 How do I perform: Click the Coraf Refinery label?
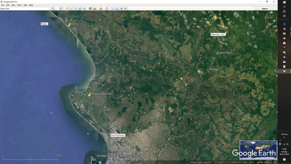[118, 135]
